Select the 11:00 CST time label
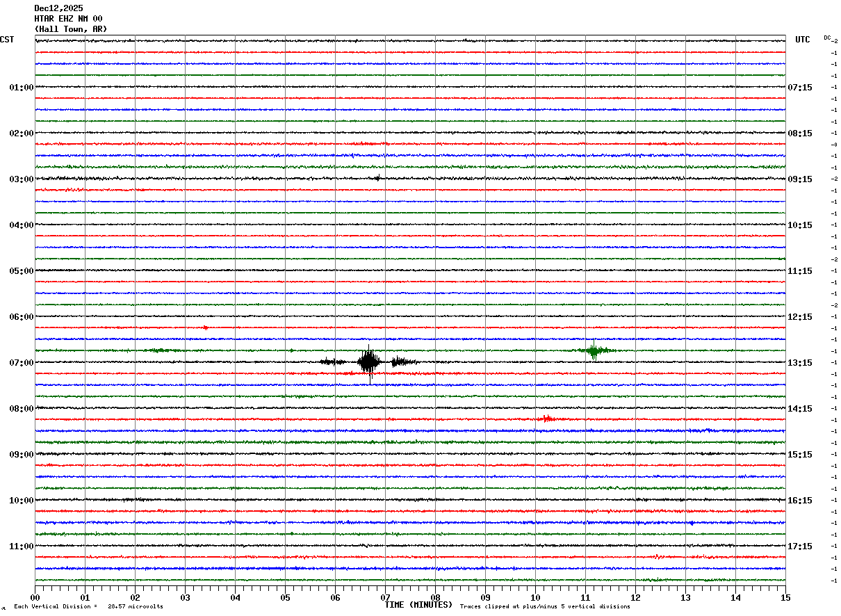The width and height of the screenshot is (841, 616). [x=22, y=546]
